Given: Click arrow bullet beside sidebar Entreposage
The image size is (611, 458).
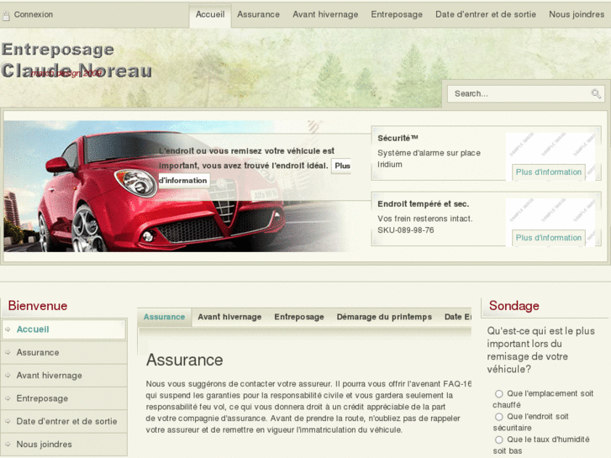Looking at the screenshot, I should (x=8, y=398).
